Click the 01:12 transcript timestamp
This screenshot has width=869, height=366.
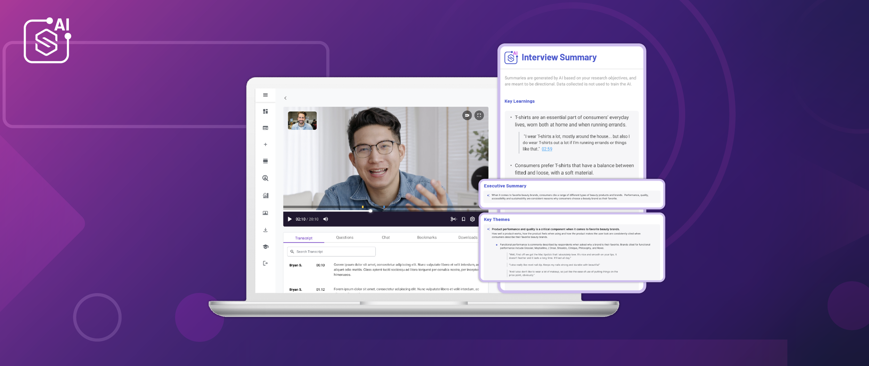coord(320,289)
